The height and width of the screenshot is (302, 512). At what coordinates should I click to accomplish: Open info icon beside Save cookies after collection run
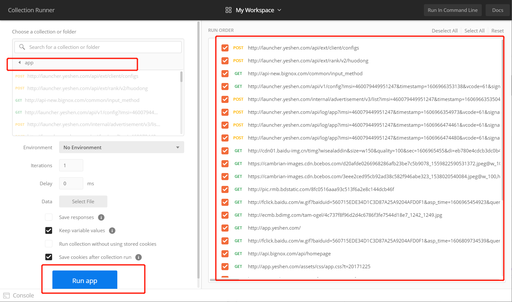[139, 257]
